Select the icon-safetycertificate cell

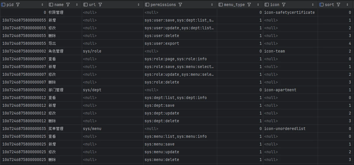[x=289, y=12]
